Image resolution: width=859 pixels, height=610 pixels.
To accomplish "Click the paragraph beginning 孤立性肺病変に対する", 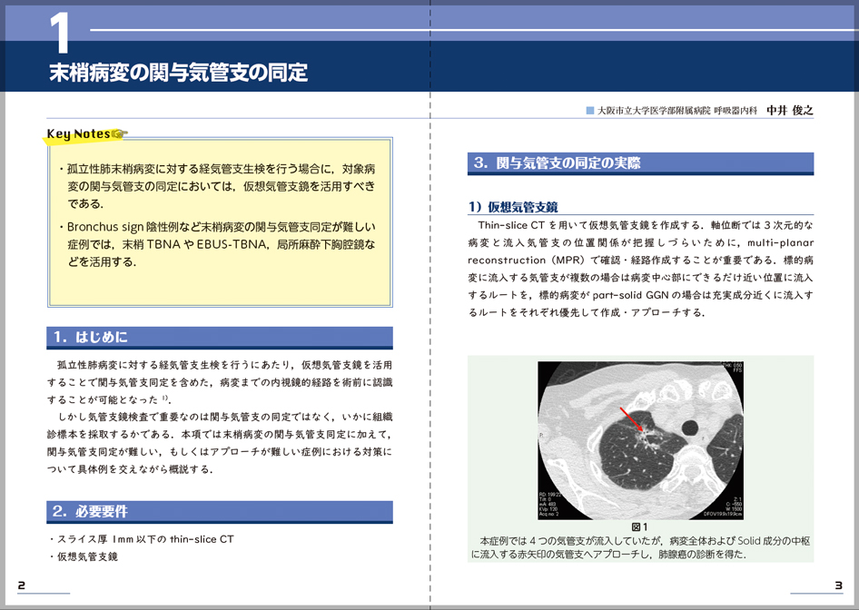I will coord(220,382).
